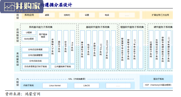The image size is (181, 97).
Task: Select the 位置服务子系统 column
Action: click(151, 49)
